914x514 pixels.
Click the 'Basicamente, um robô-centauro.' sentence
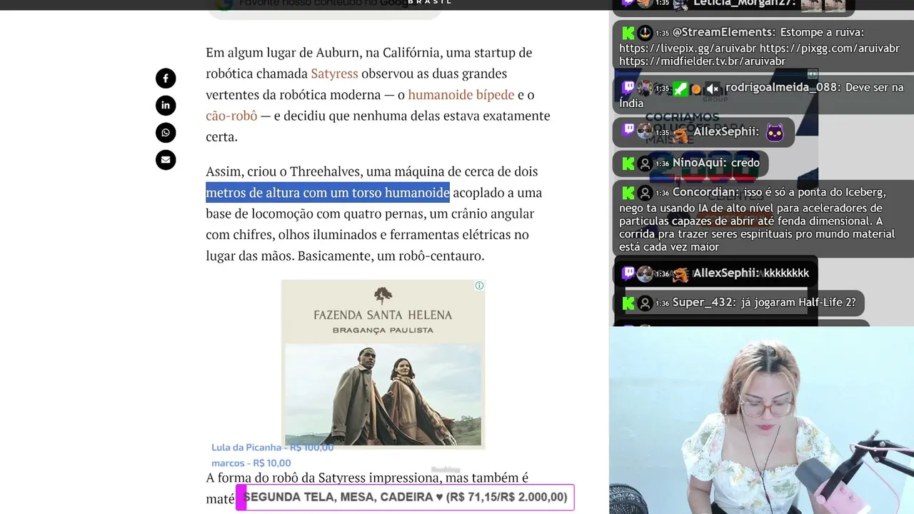[391, 256]
